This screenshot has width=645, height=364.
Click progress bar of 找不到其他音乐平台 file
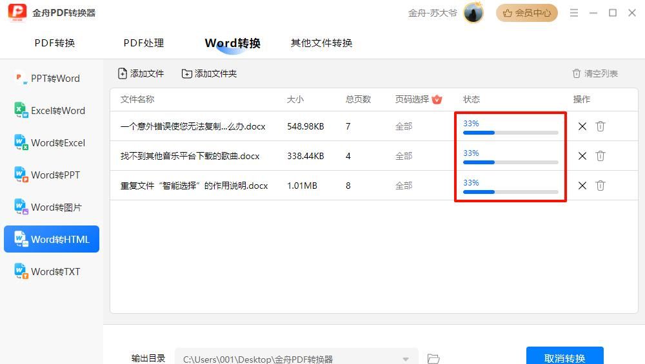(510, 162)
